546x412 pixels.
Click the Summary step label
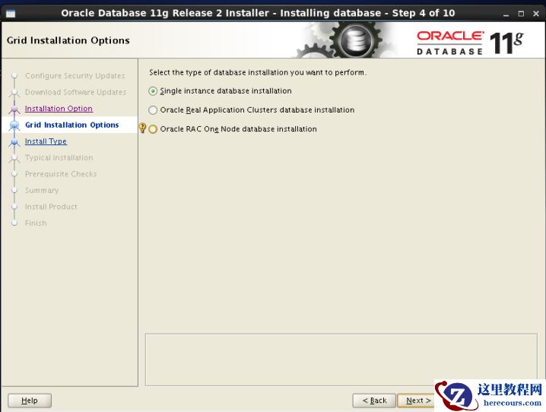[x=42, y=190]
